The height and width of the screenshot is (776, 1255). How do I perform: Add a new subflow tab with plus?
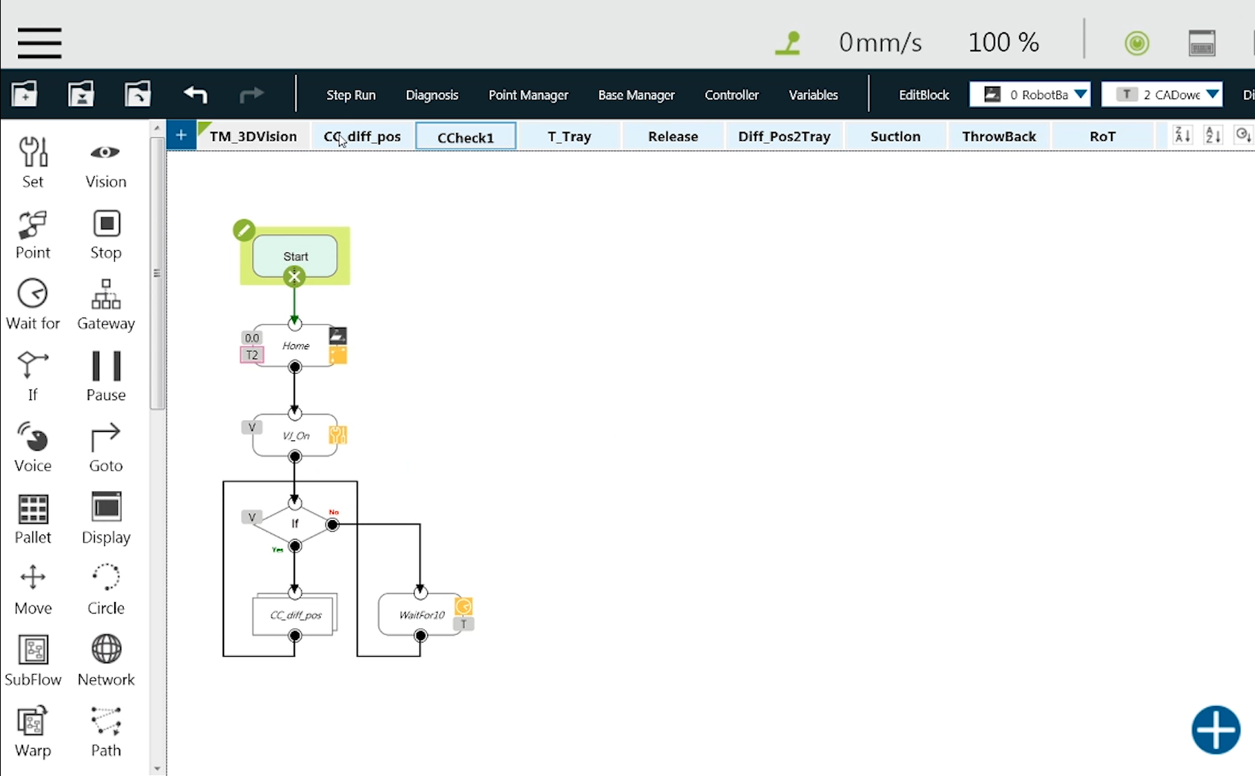pyautogui.click(x=181, y=135)
